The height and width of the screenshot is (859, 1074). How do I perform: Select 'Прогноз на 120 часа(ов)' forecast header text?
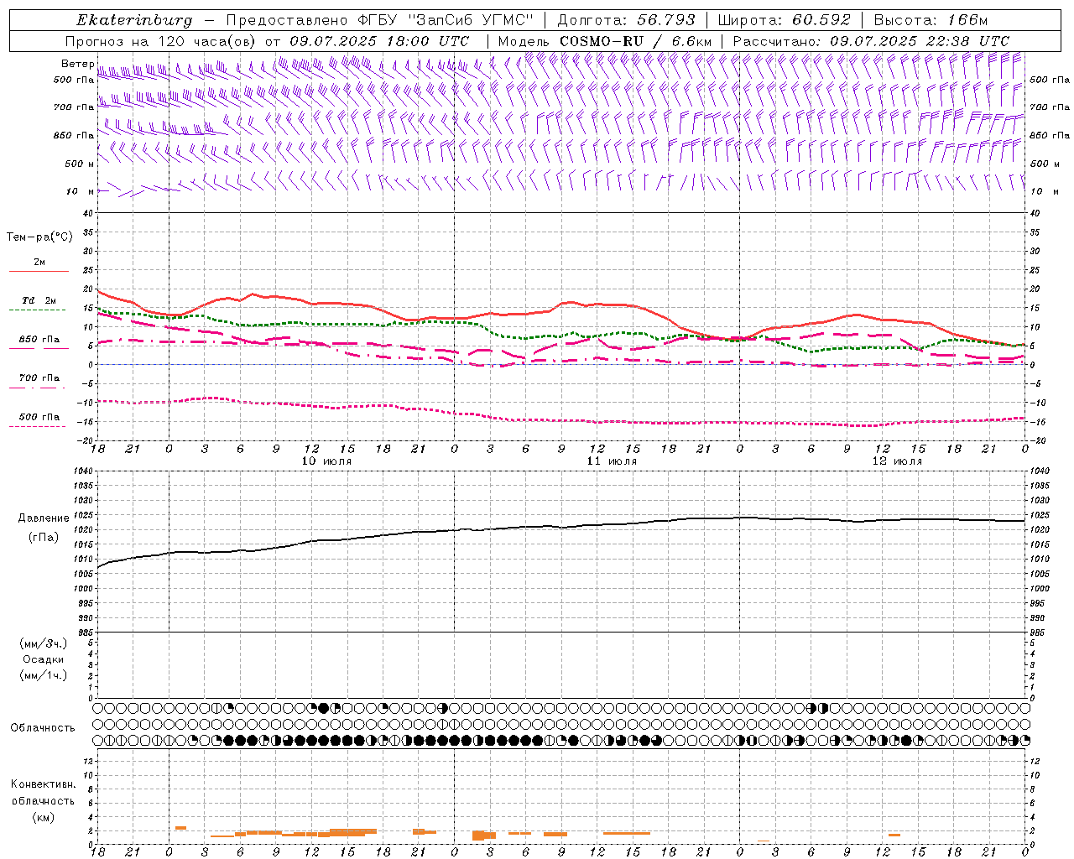[161, 41]
